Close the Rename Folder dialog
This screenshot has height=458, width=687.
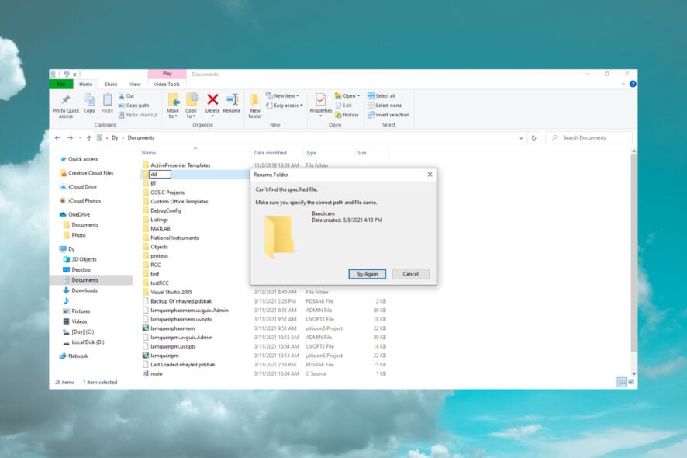pyautogui.click(x=430, y=175)
